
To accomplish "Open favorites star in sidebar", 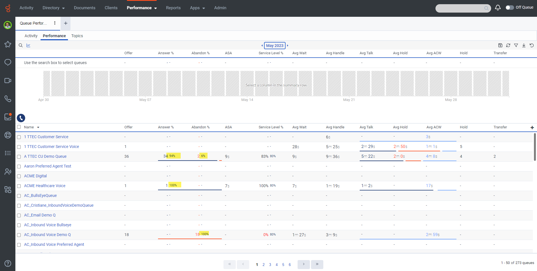I will pos(8,44).
